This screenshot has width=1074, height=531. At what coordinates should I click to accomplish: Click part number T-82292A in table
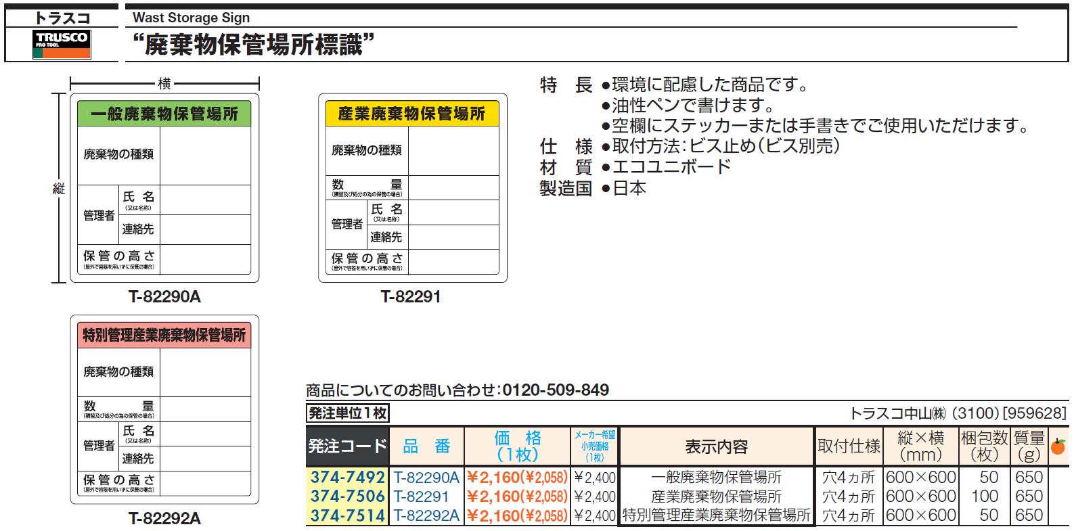tap(426, 515)
